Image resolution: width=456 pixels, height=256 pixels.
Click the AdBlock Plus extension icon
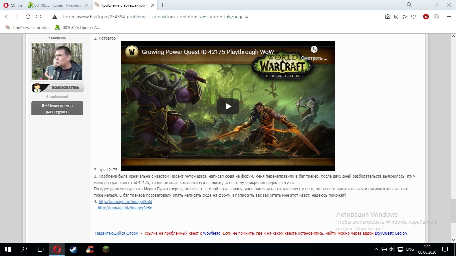pos(426,17)
